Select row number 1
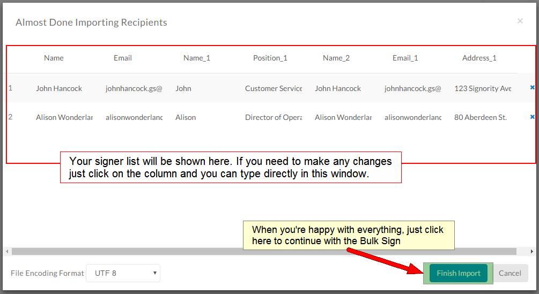The image size is (539, 294). click(10, 88)
